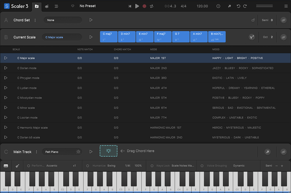Screen dimensions: 291x193
Task: Adjust the master volume slider in header
Action: coord(264,6)
